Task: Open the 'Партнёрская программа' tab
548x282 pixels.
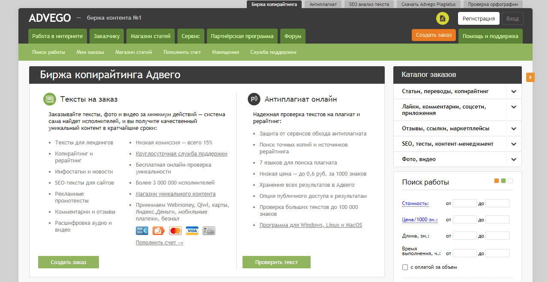Action: (242, 36)
